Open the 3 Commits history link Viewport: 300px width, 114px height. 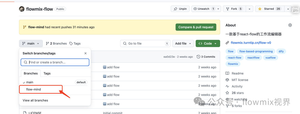[206, 57]
